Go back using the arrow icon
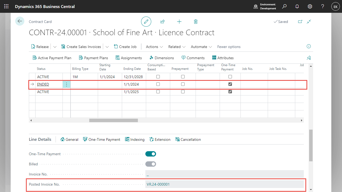Screen dimensions: 342x192 click(x=20, y=21)
